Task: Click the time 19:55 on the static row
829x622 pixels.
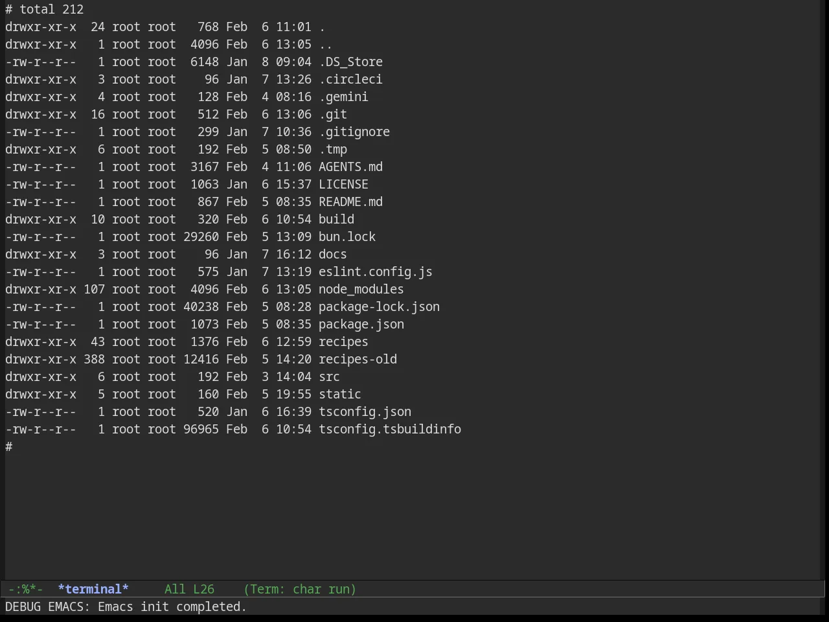Action: [293, 394]
